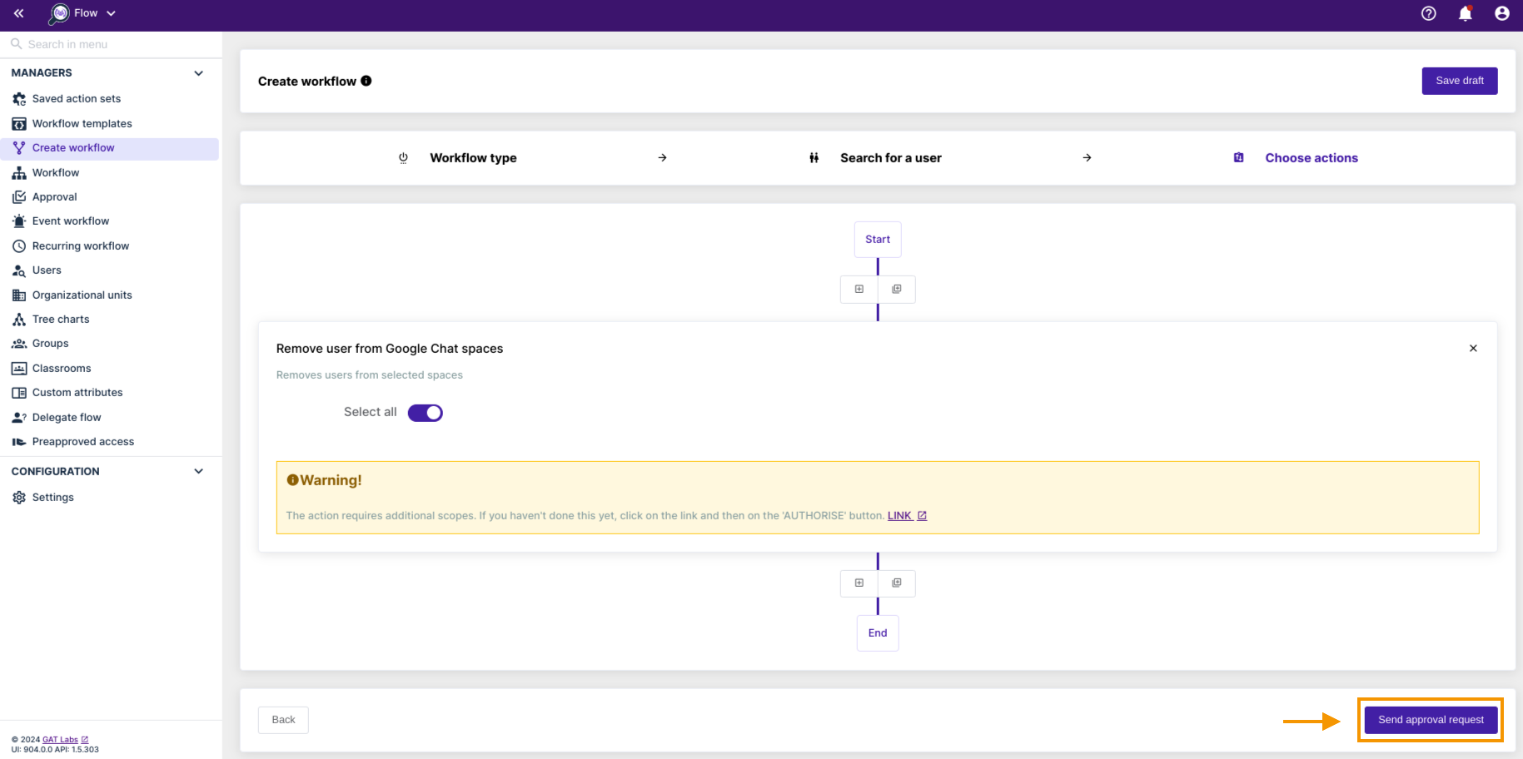The image size is (1523, 759).
Task: Click info icon beside Create workflow title
Action: pos(366,81)
